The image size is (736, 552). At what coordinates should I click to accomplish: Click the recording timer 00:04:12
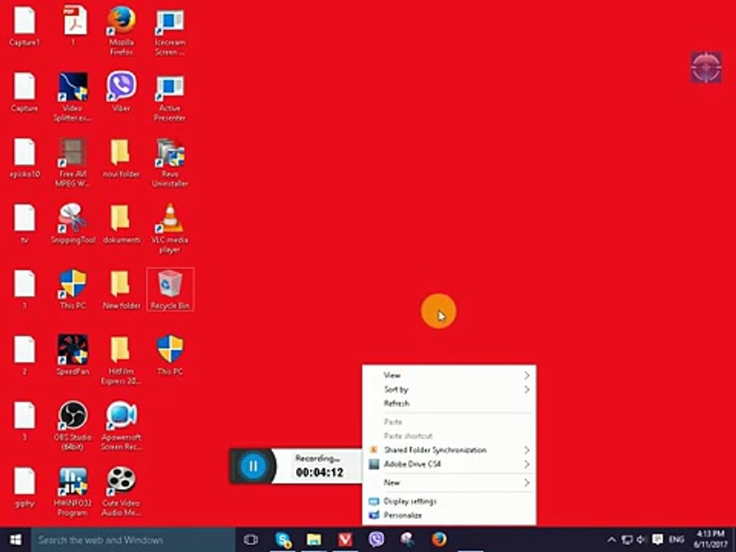tap(320, 473)
